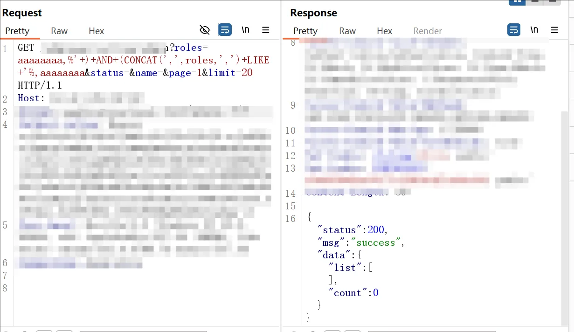Open the Request pane hamburger menu

pyautogui.click(x=266, y=30)
